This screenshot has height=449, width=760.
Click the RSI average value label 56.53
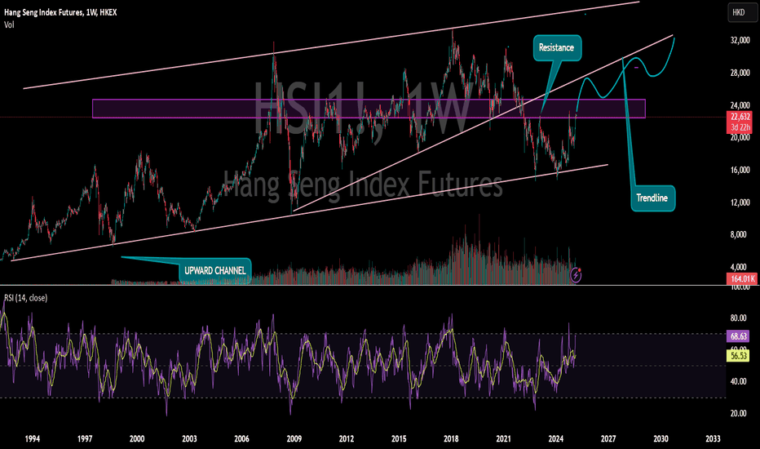(738, 356)
